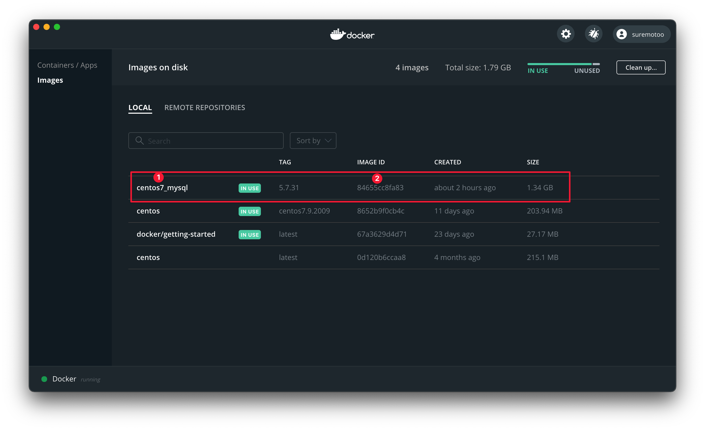Click image ID 84655cc8fa83
The height and width of the screenshot is (430, 705).
[x=380, y=188]
